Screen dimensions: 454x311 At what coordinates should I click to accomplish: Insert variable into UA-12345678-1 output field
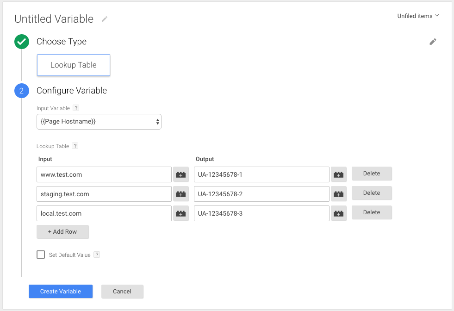(x=339, y=174)
